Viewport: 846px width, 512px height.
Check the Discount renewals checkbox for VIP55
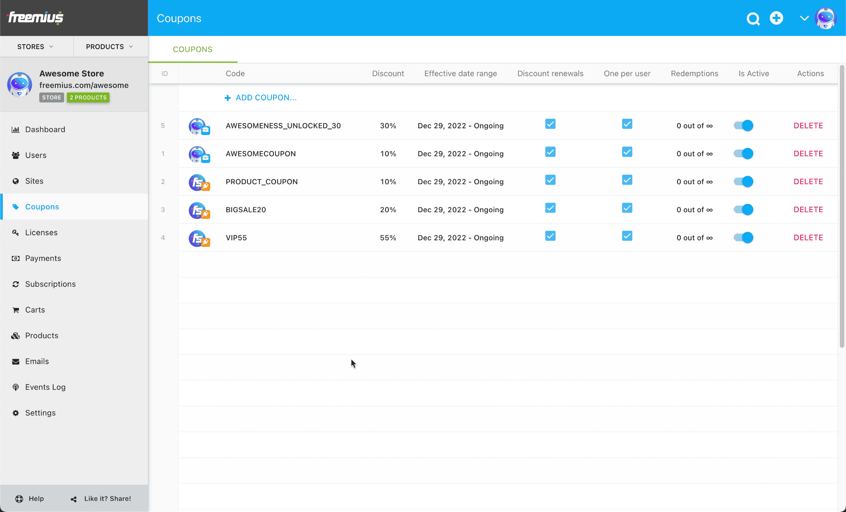point(551,237)
